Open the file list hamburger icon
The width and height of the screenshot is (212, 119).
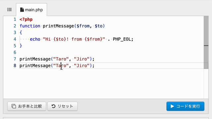point(10,10)
